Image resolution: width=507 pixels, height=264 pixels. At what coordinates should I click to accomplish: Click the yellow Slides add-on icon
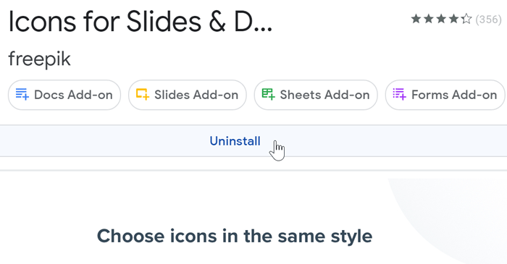pos(143,94)
